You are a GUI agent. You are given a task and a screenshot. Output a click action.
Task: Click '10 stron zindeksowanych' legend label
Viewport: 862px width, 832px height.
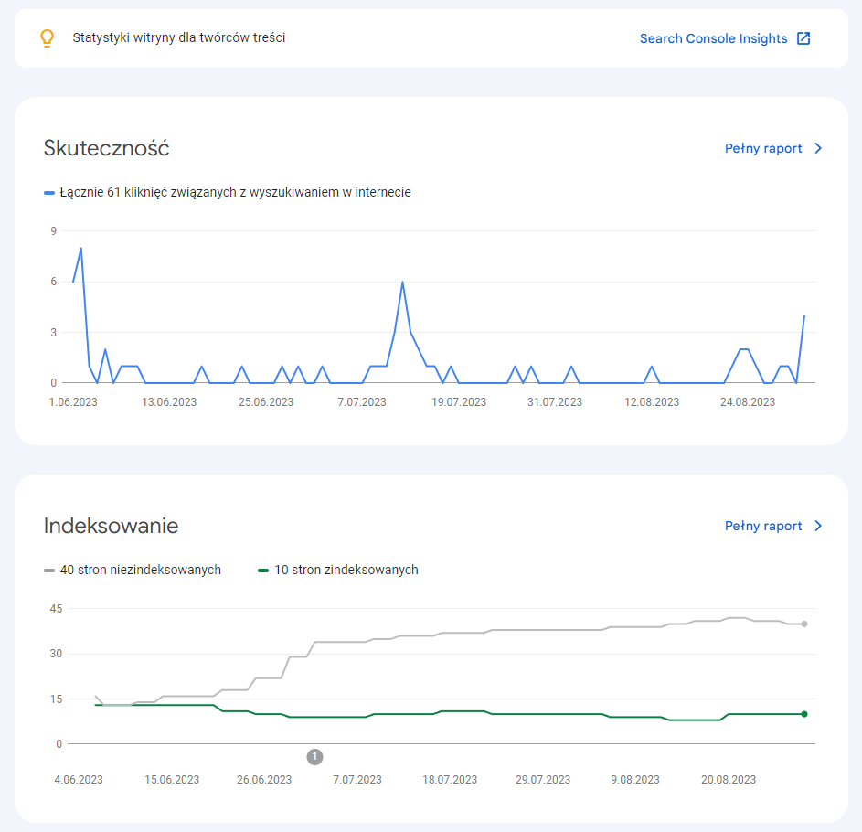tap(346, 571)
